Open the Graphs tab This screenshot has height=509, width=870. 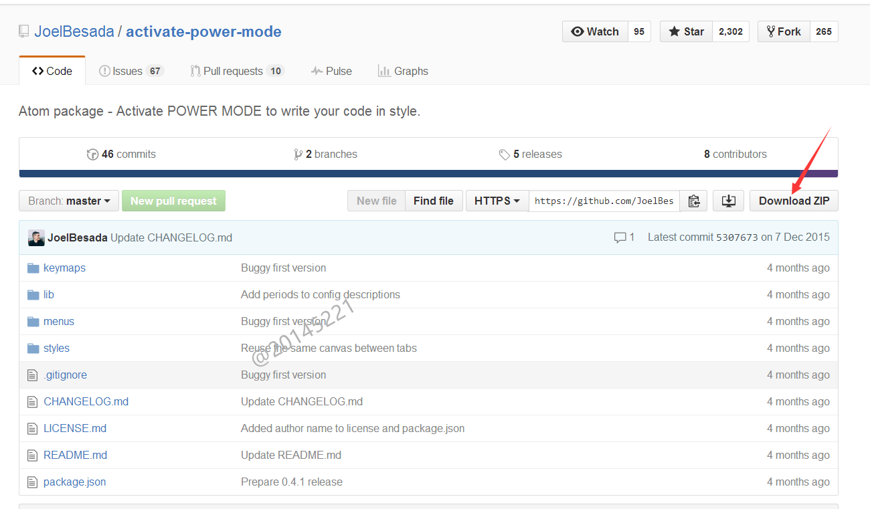pos(403,71)
